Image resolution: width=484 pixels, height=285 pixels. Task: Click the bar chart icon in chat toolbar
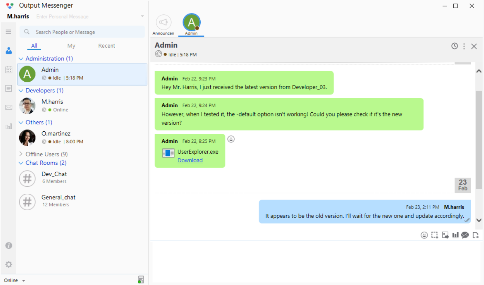(455, 235)
